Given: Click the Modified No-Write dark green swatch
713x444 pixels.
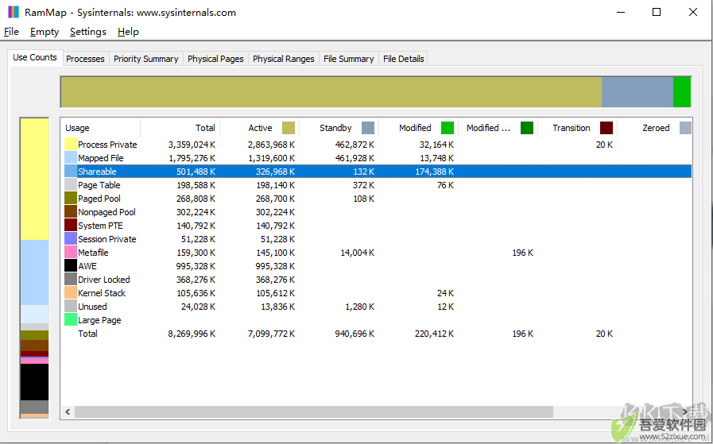Looking at the screenshot, I should point(526,128).
